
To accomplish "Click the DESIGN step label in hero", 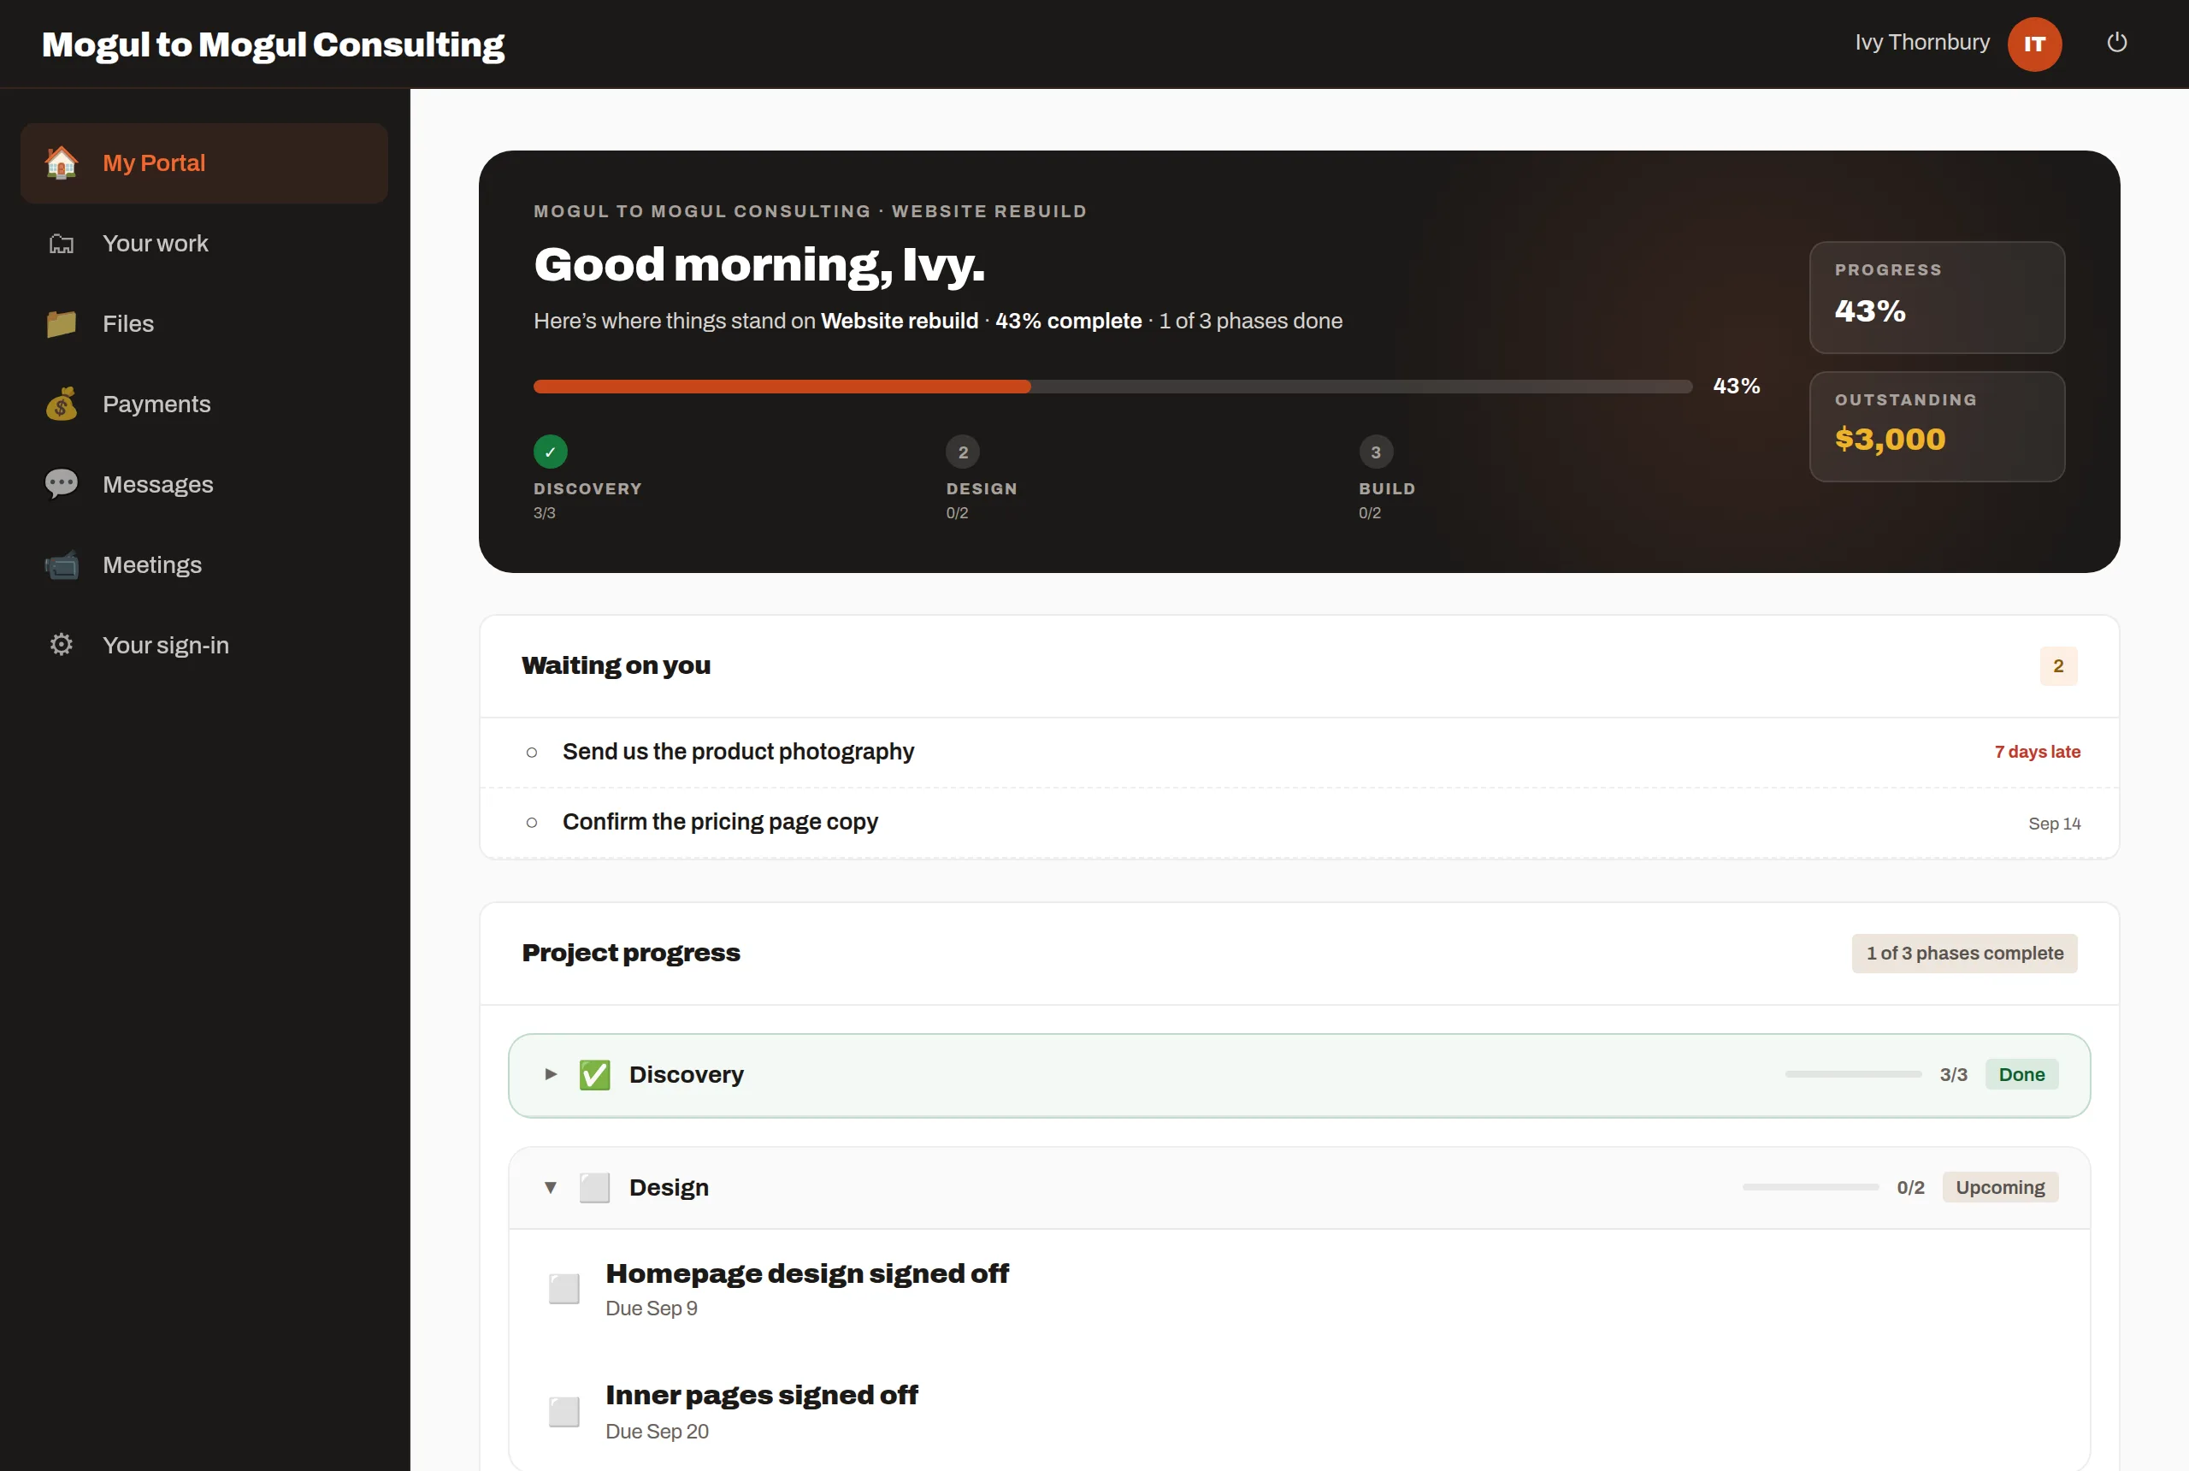I will [x=981, y=489].
